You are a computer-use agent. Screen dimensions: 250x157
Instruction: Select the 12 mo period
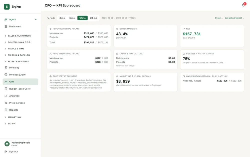(x=82, y=18)
